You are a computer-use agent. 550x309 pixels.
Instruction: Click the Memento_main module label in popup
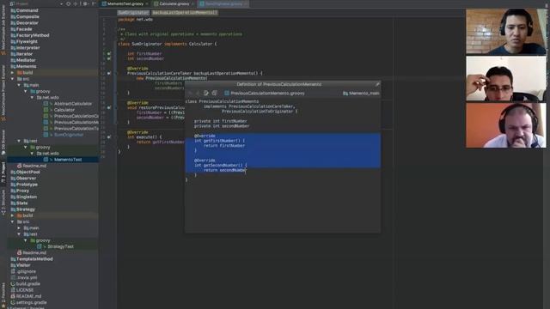coord(364,94)
